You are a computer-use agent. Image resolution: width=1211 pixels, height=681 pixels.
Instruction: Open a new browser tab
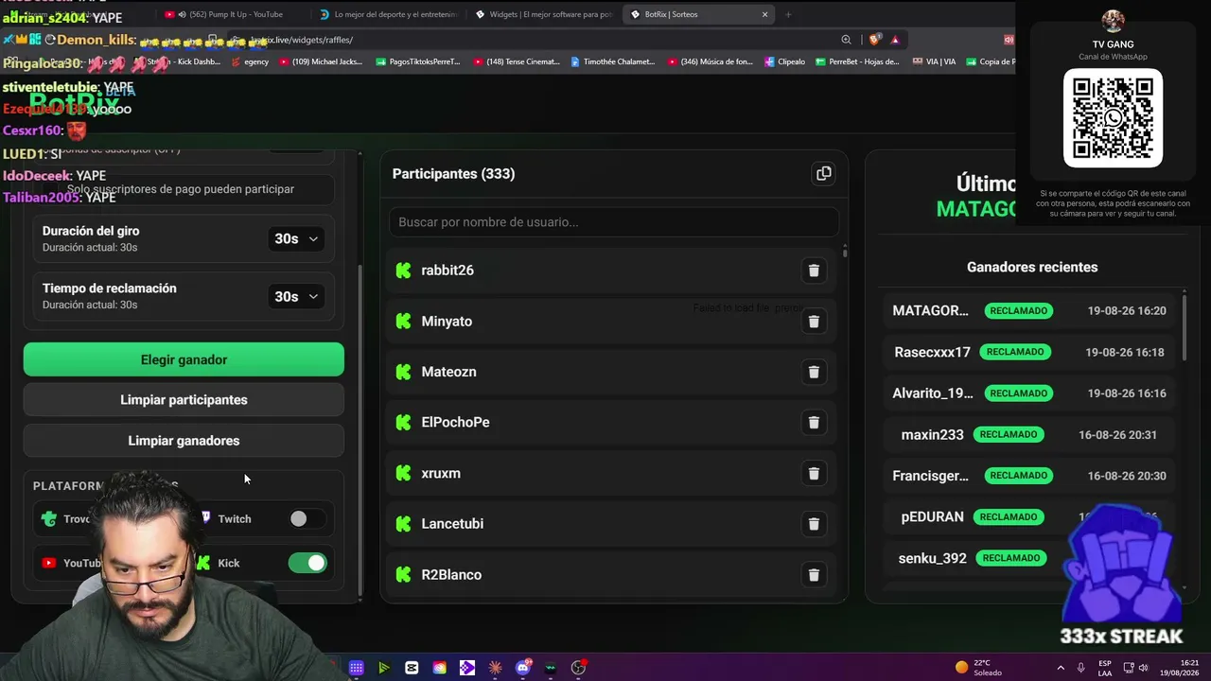click(788, 14)
